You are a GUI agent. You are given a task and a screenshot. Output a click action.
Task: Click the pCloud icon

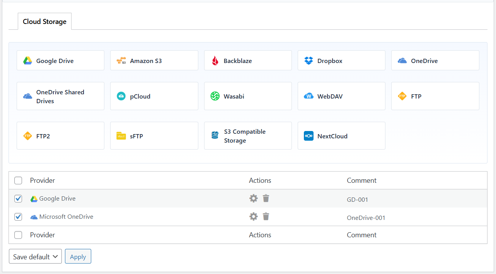tap(121, 96)
